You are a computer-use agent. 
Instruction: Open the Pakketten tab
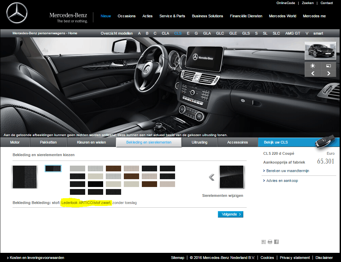tap(48, 142)
